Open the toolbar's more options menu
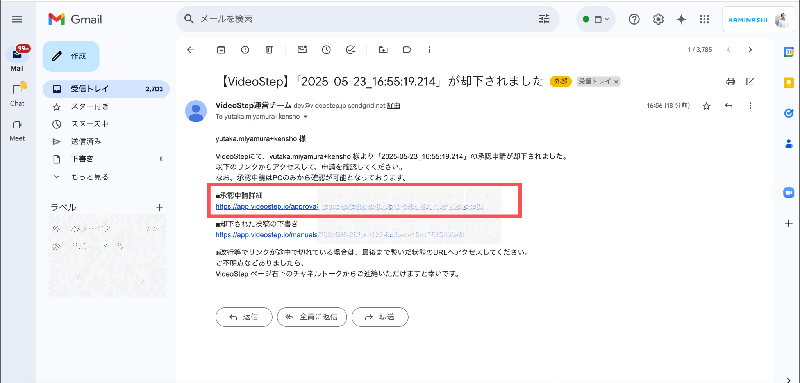The height and width of the screenshot is (383, 800). click(429, 50)
